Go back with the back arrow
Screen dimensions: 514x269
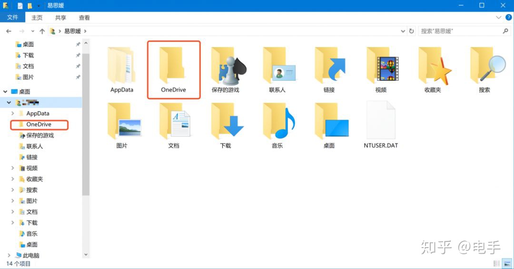(x=9, y=31)
